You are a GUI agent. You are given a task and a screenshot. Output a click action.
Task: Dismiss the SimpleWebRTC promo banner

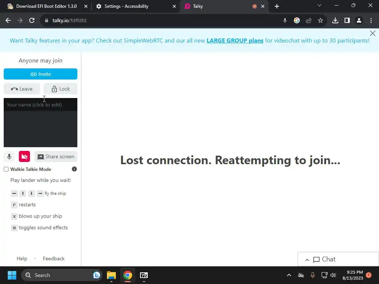[372, 33]
